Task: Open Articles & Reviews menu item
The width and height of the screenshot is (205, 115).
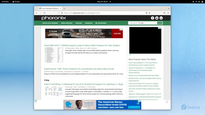Action: [x=50, y=23]
